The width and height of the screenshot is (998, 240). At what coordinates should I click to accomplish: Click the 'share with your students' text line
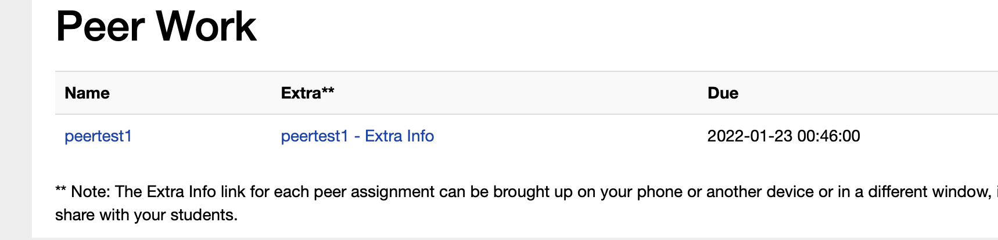coord(146,215)
